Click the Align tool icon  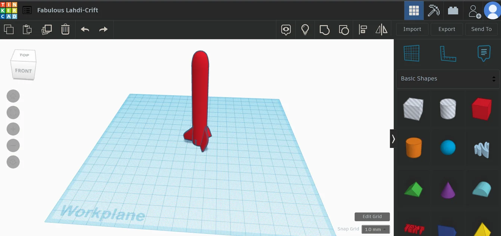coord(363,29)
